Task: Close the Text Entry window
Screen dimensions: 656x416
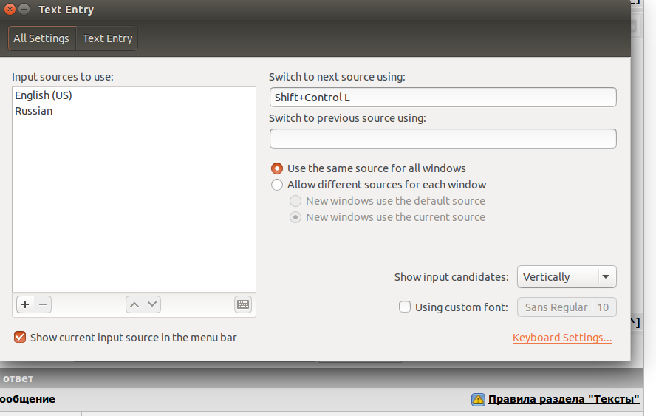Action: point(10,9)
